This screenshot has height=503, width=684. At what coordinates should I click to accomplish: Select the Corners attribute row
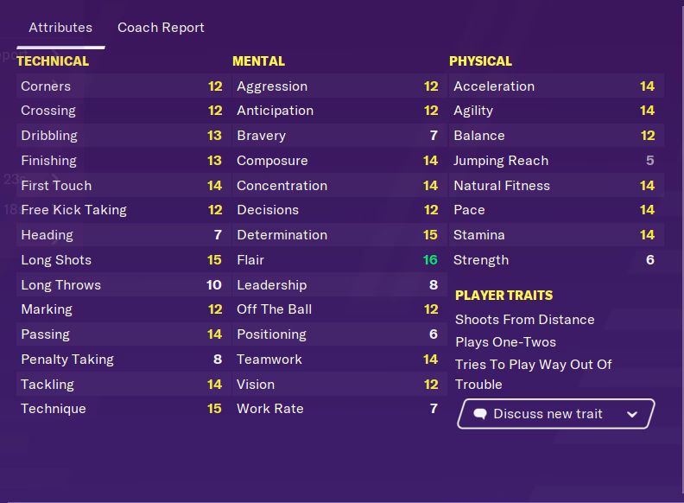121,86
